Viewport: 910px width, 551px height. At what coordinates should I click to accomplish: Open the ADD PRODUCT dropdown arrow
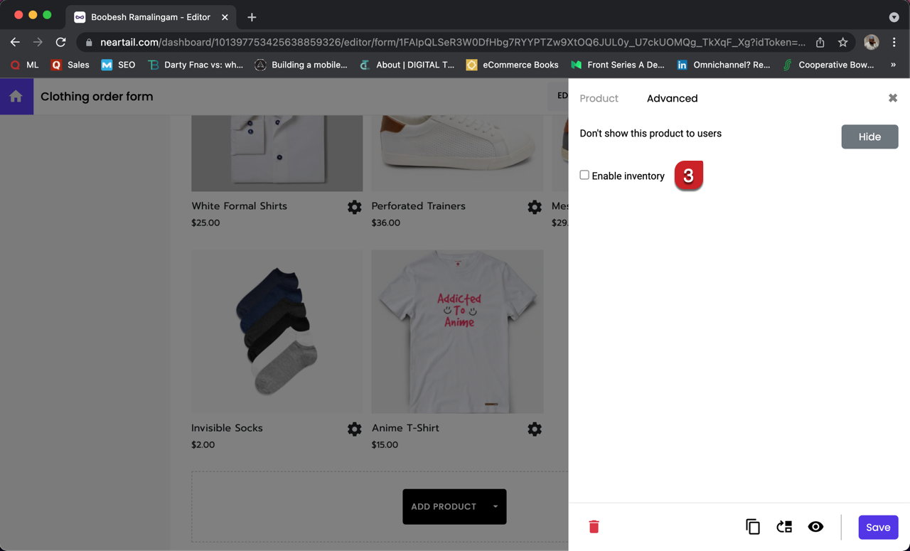point(495,506)
